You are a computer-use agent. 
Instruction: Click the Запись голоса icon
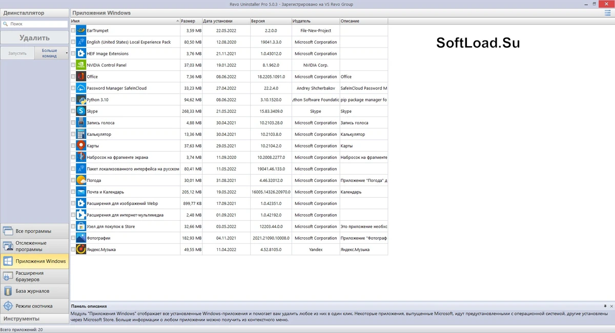click(x=81, y=123)
